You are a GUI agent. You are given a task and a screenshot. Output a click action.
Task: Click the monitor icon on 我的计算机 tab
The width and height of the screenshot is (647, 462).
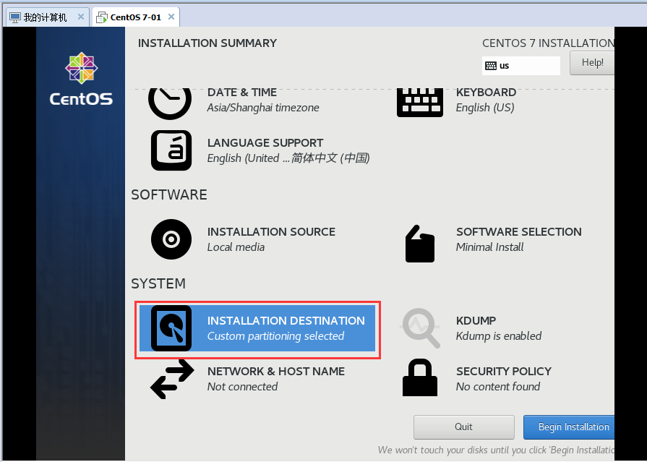coord(15,17)
